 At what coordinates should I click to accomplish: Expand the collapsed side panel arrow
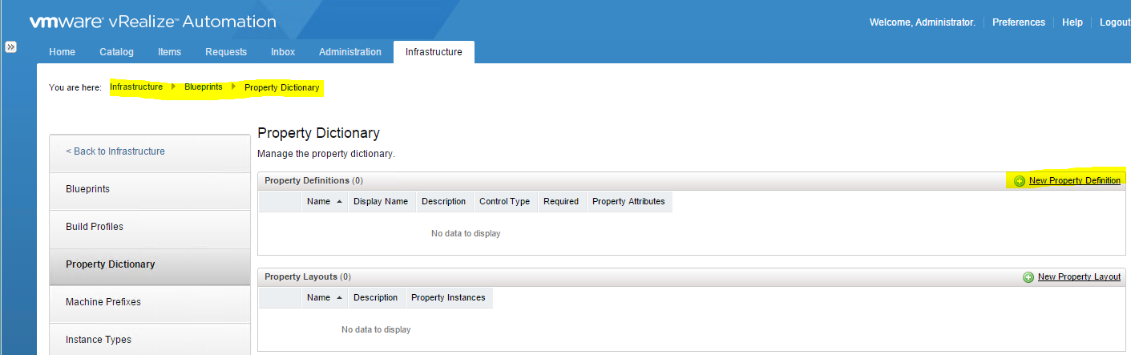[x=11, y=47]
